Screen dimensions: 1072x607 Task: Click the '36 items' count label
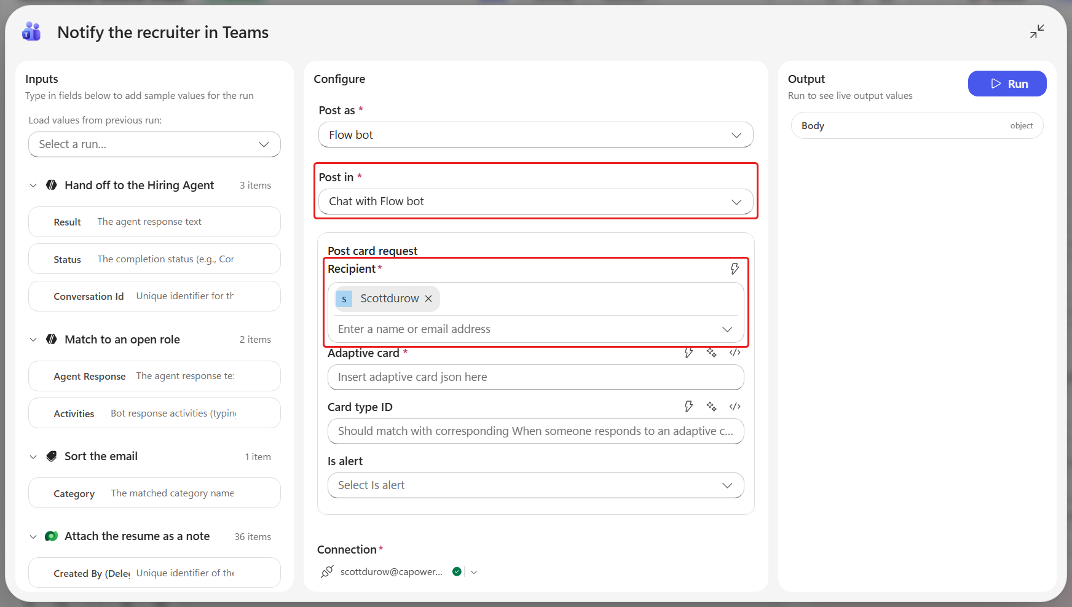click(253, 537)
